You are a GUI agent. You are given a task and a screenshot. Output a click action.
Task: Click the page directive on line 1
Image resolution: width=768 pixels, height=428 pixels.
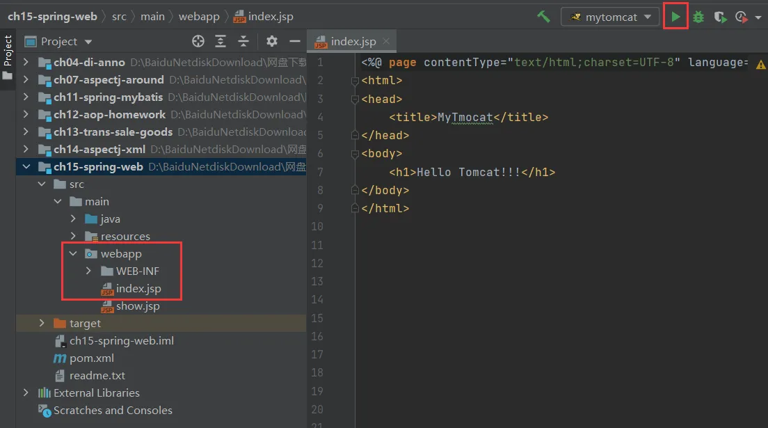(554, 62)
